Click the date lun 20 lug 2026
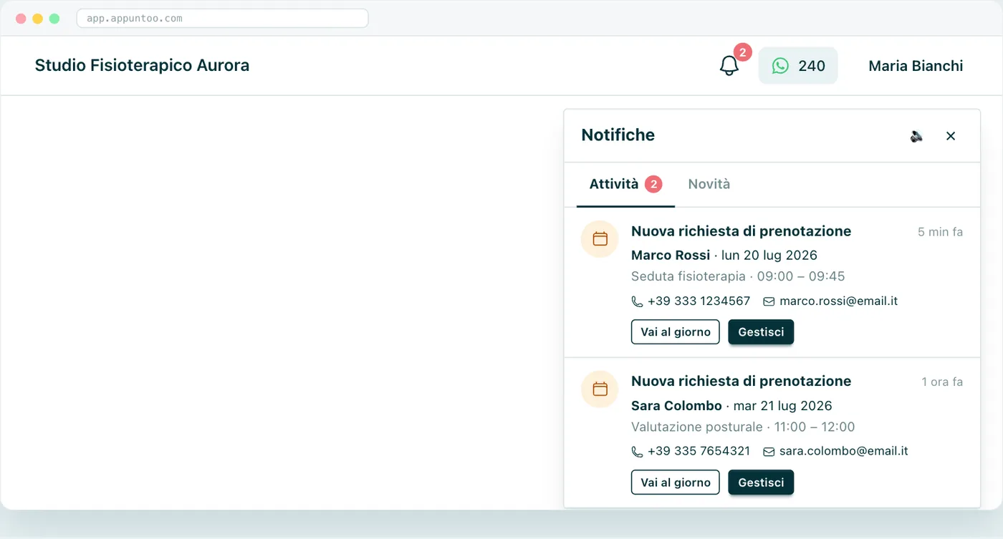Image resolution: width=1003 pixels, height=539 pixels. [769, 256]
